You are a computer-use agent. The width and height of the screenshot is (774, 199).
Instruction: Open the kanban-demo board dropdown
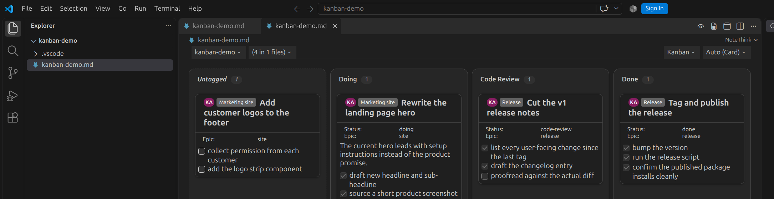coord(218,52)
